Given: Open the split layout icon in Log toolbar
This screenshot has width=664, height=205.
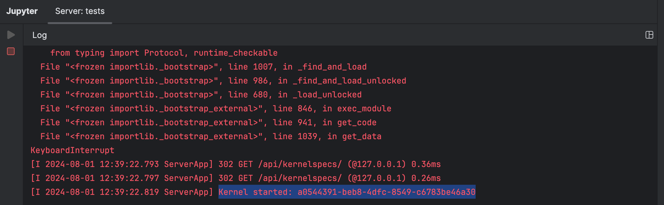Looking at the screenshot, I should pos(649,34).
